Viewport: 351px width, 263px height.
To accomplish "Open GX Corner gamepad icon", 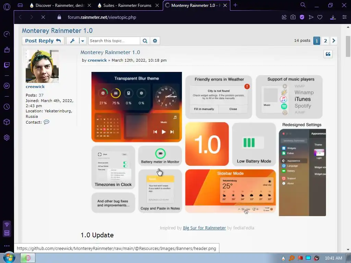I will point(20,5).
